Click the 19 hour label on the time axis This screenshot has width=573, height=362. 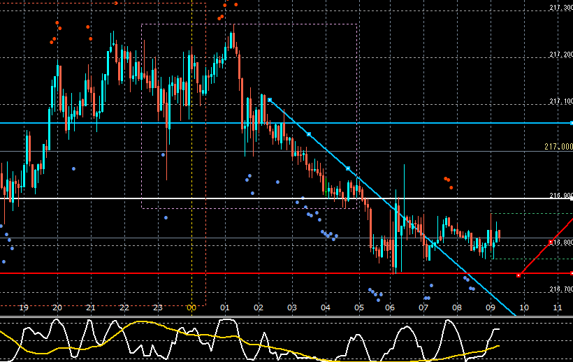(24, 307)
